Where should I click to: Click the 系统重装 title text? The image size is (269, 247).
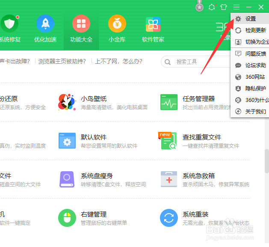pyautogui.click(x=195, y=214)
